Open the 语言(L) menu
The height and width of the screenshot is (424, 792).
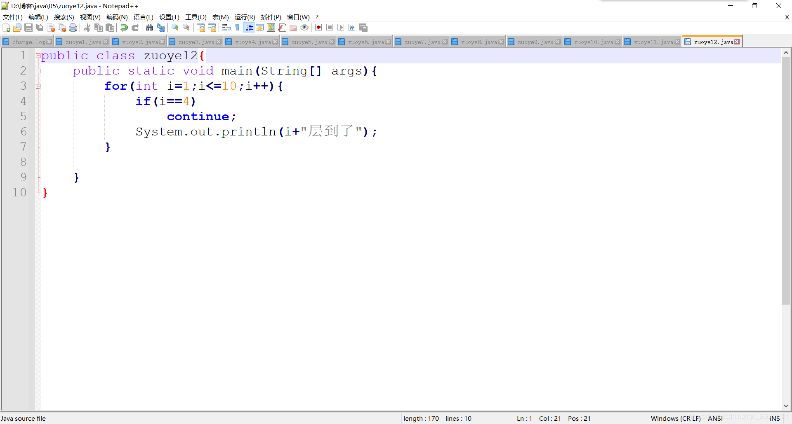pos(144,17)
